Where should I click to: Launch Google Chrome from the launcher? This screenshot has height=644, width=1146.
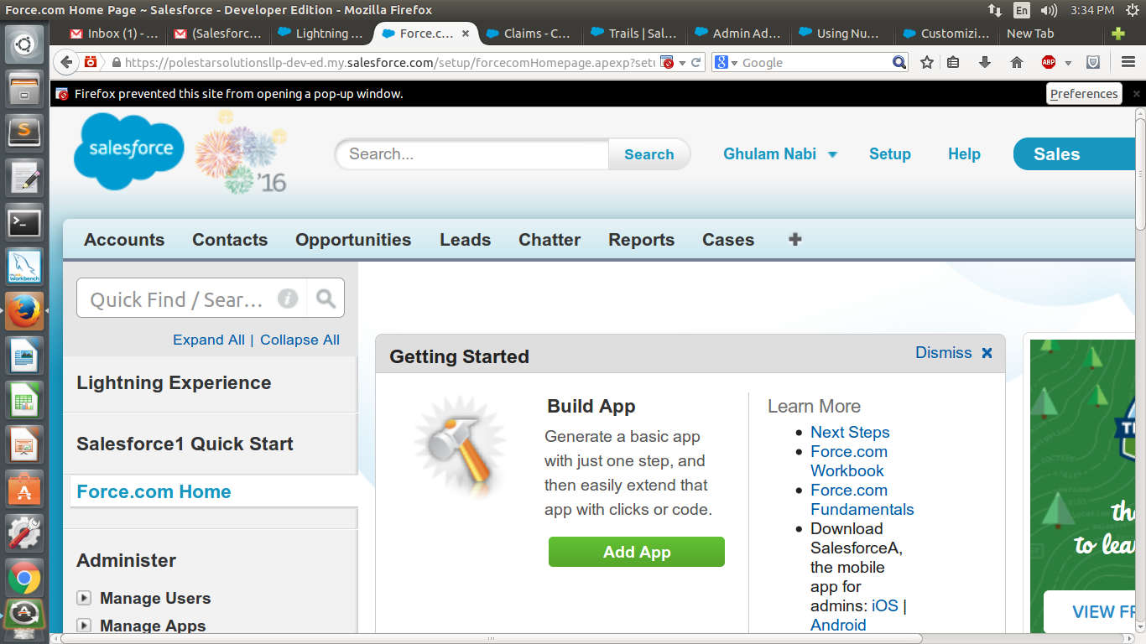click(x=24, y=579)
